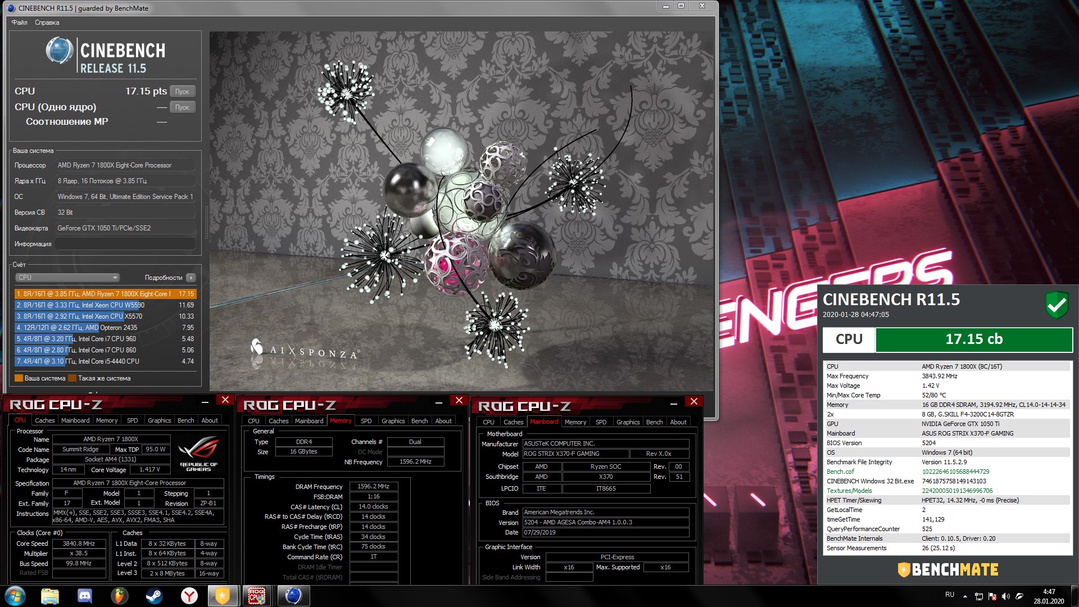
Task: Click the orange Ваша система swatch
Action: [x=19, y=378]
